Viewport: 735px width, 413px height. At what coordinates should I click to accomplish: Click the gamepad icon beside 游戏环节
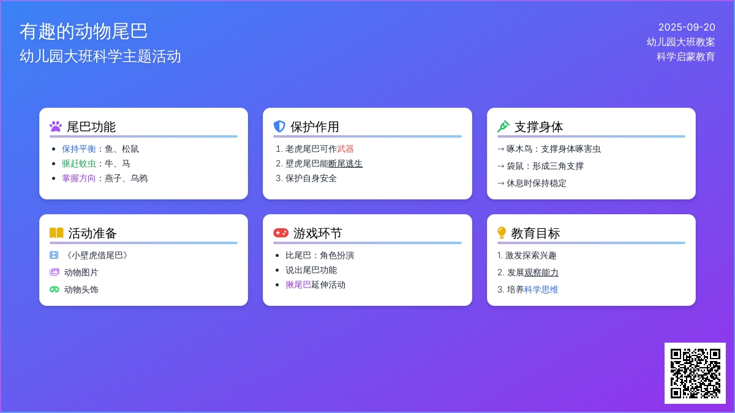click(281, 233)
